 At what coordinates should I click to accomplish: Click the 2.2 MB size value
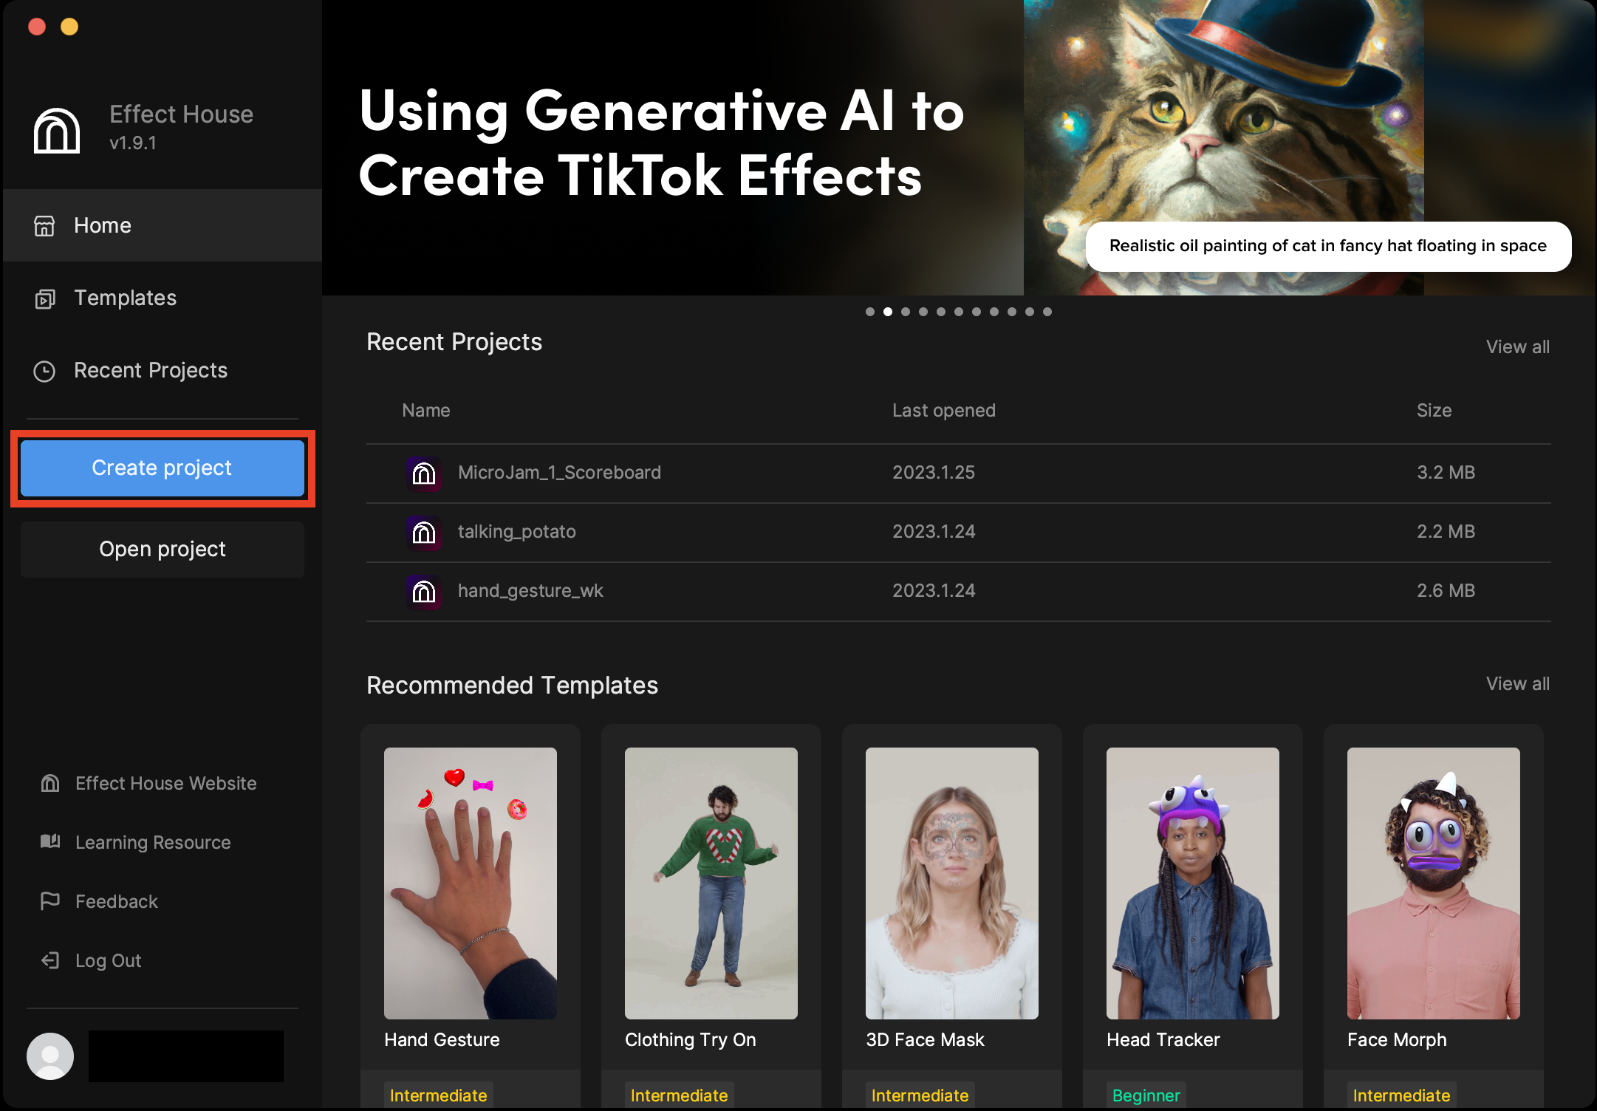coord(1446,532)
